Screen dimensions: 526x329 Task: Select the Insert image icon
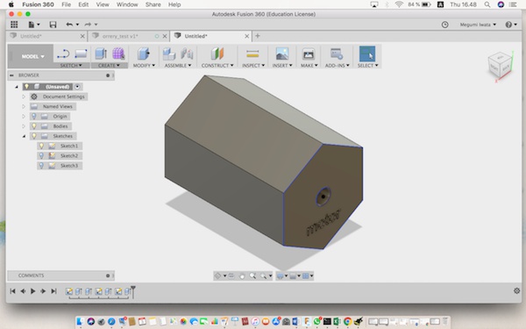[282, 54]
